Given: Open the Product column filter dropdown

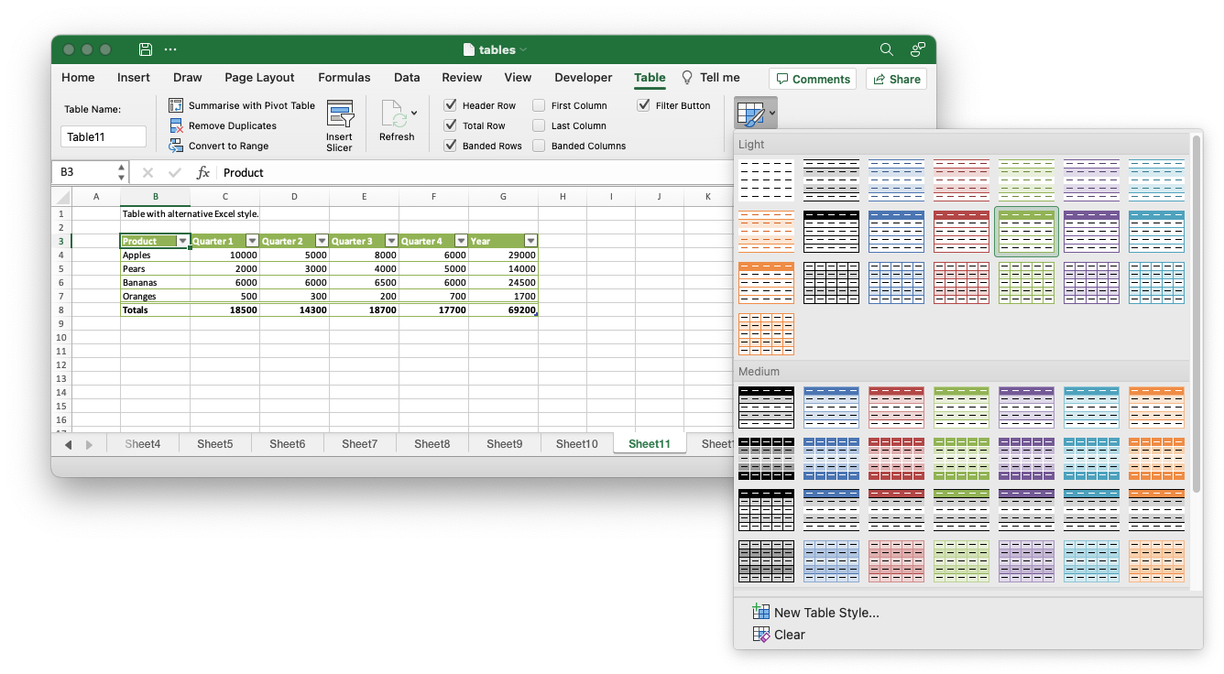Looking at the screenshot, I should point(182,241).
